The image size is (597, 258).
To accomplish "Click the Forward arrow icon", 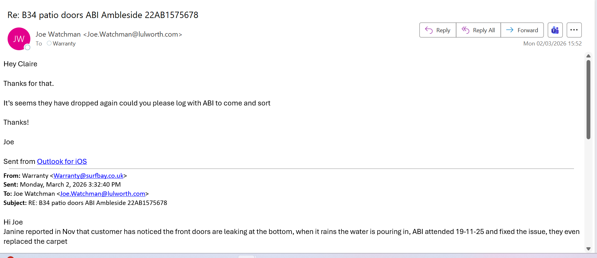I will 510,30.
